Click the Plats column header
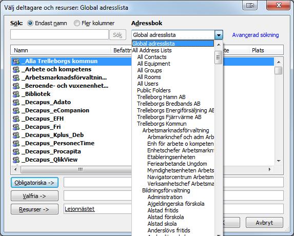This screenshot has width=294, height=236. pyautogui.click(x=266, y=50)
